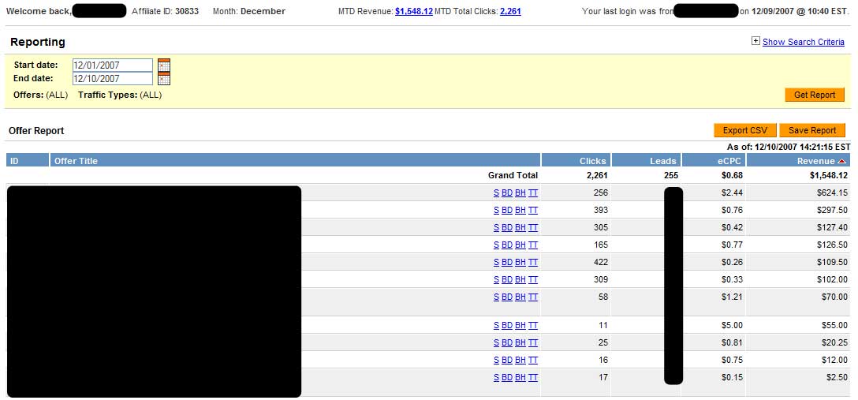Click S link in the $20.25 row

point(496,343)
